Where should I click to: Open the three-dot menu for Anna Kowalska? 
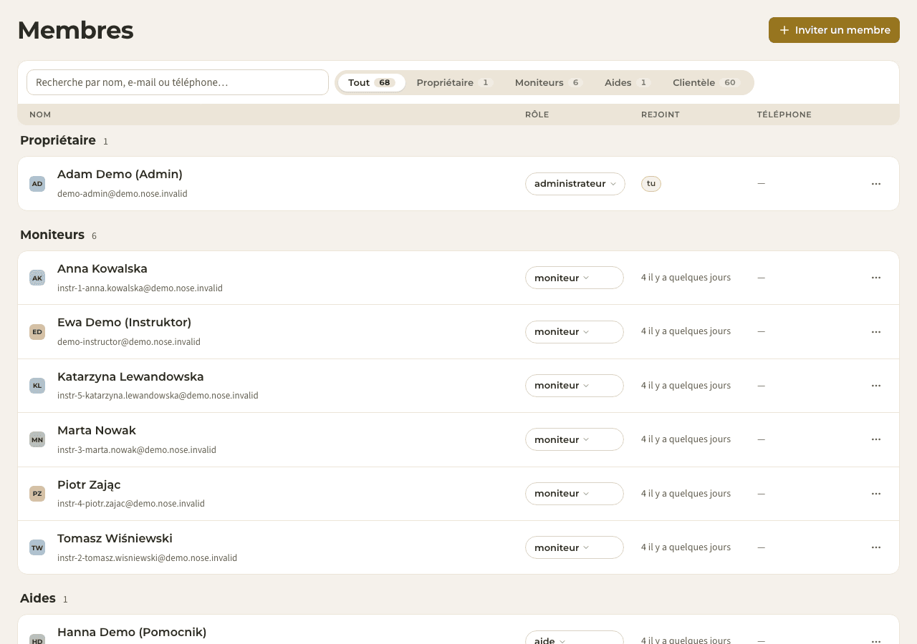point(875,278)
